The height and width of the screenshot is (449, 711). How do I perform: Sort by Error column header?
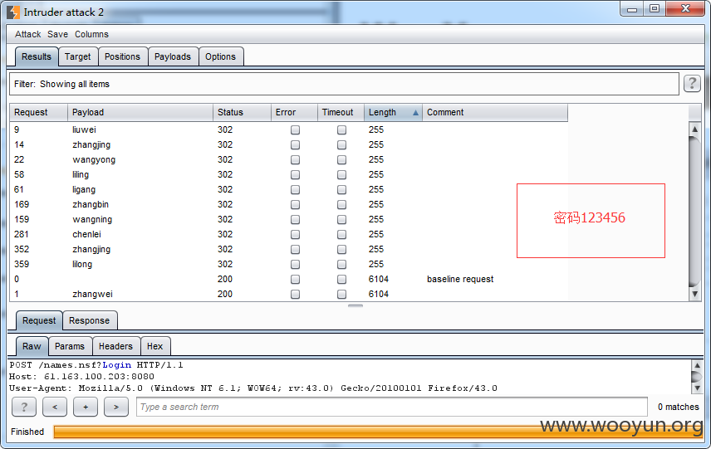[x=294, y=112]
